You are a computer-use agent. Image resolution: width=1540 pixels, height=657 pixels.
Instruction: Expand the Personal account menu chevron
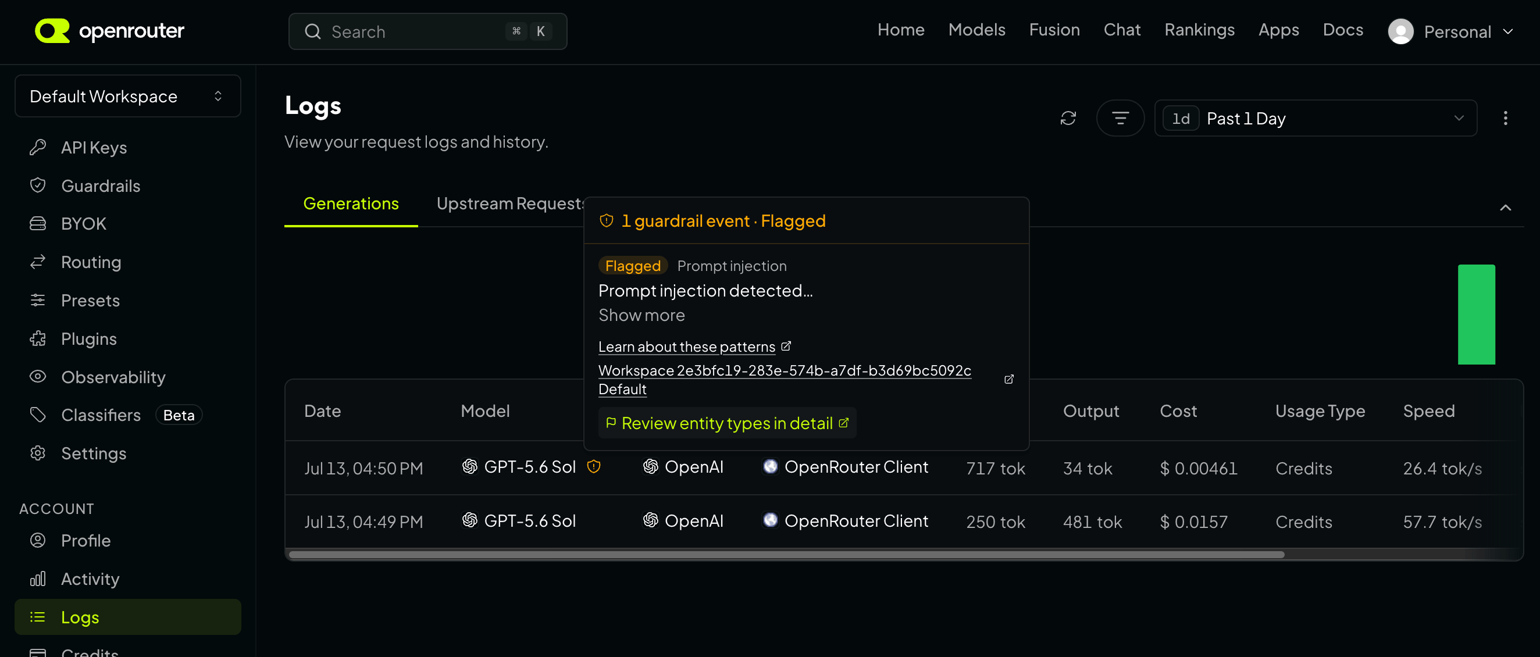pos(1507,31)
